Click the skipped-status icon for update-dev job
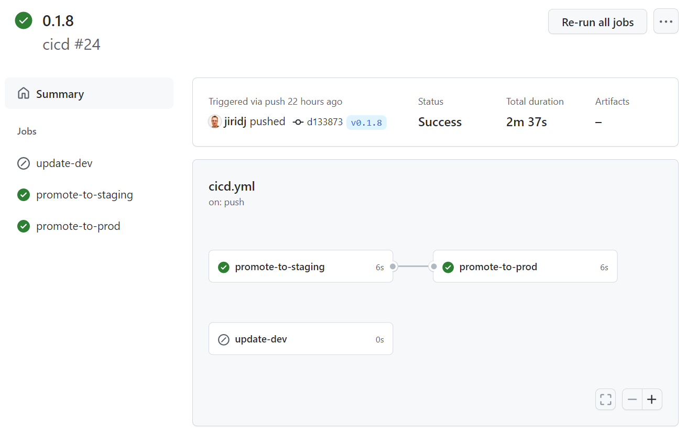This screenshot has height=432, width=687. click(x=23, y=163)
